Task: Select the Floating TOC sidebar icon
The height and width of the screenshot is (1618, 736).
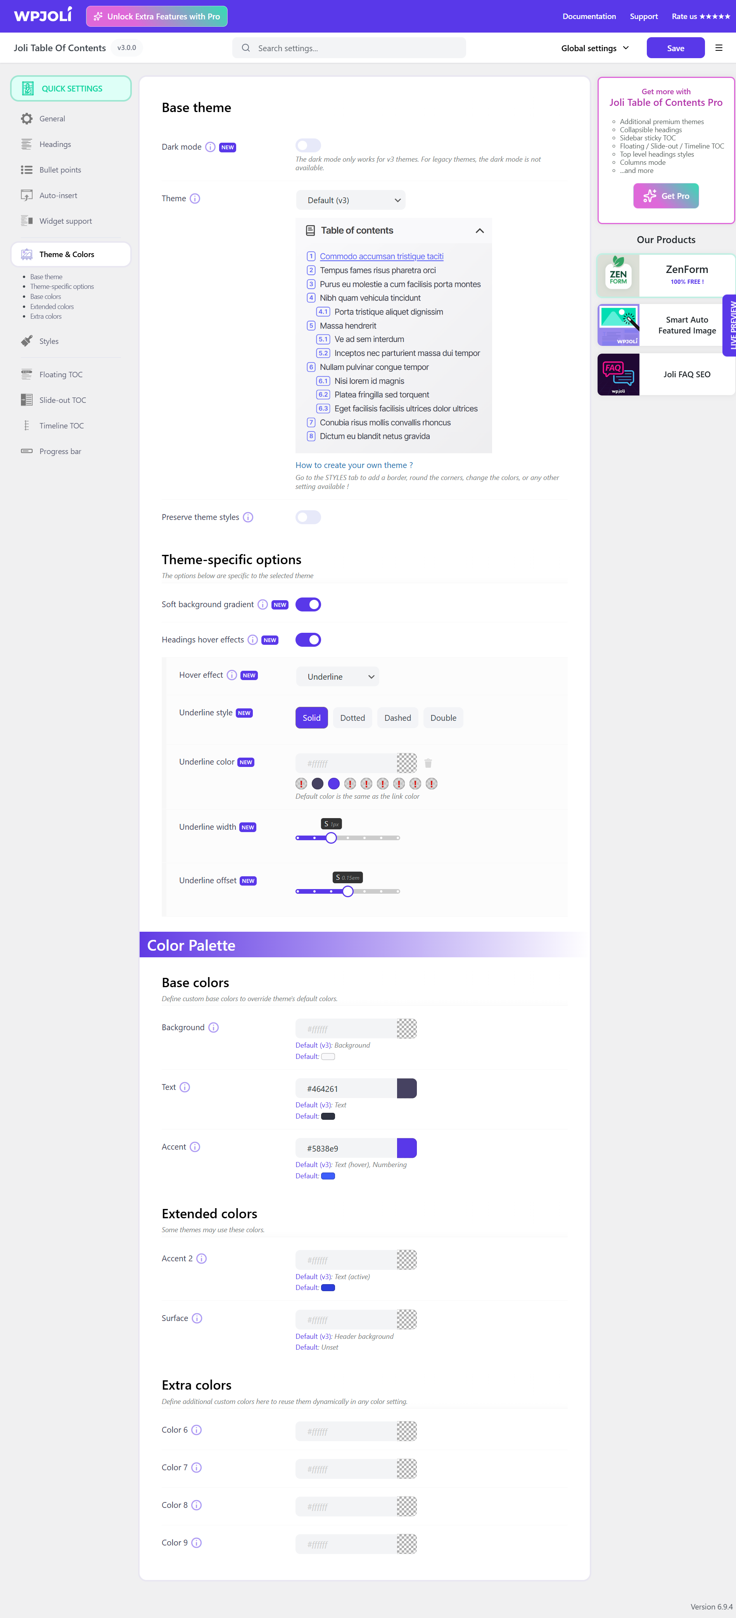Action: coord(26,374)
